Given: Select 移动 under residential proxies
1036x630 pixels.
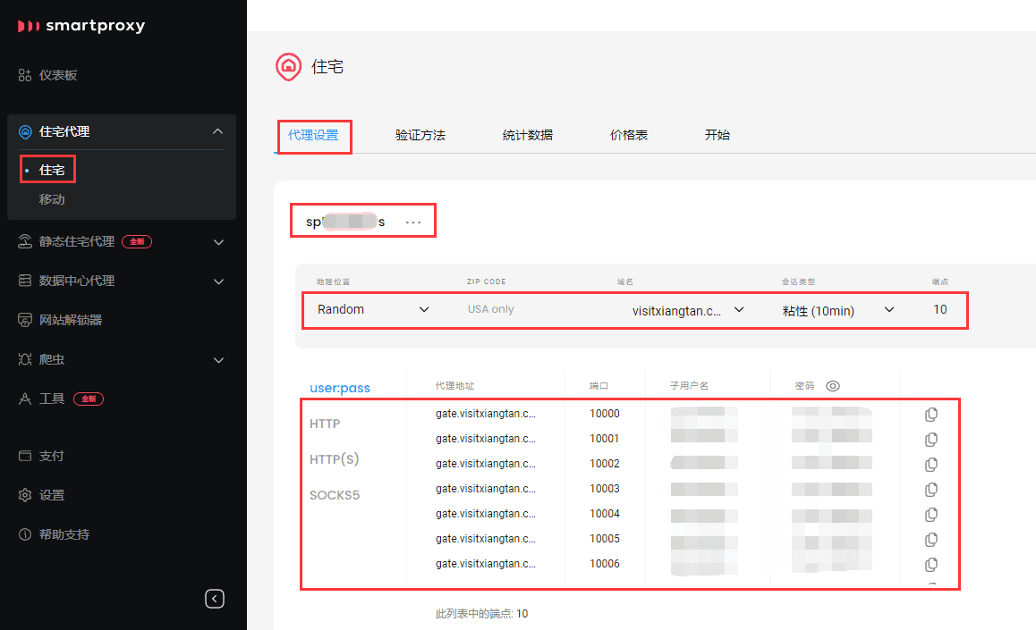Looking at the screenshot, I should tap(52, 199).
